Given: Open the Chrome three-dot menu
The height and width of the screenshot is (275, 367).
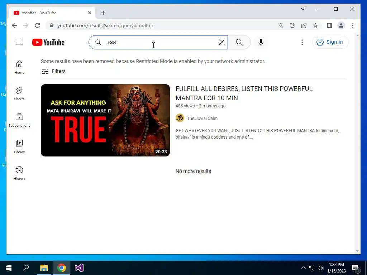Looking at the screenshot, I should pos(353,25).
